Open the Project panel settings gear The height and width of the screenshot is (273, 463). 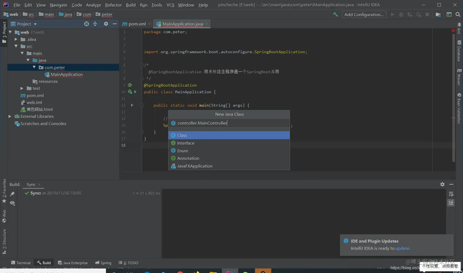pos(106,24)
